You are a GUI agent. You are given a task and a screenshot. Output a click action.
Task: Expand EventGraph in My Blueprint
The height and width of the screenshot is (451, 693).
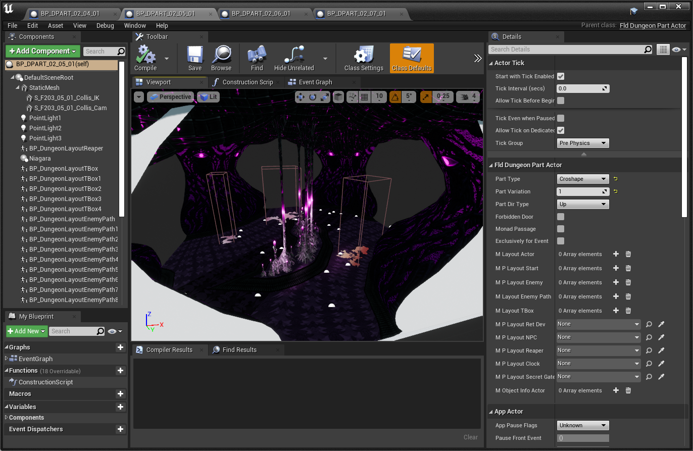pos(6,359)
